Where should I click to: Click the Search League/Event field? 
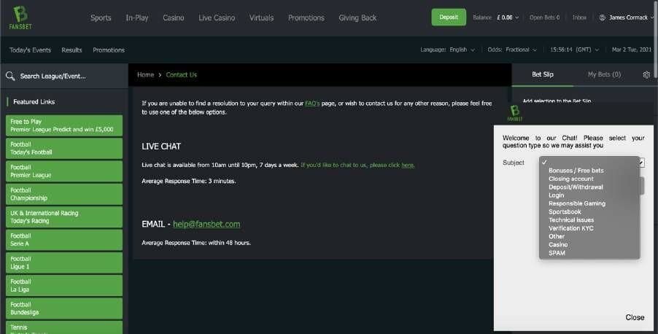64,76
